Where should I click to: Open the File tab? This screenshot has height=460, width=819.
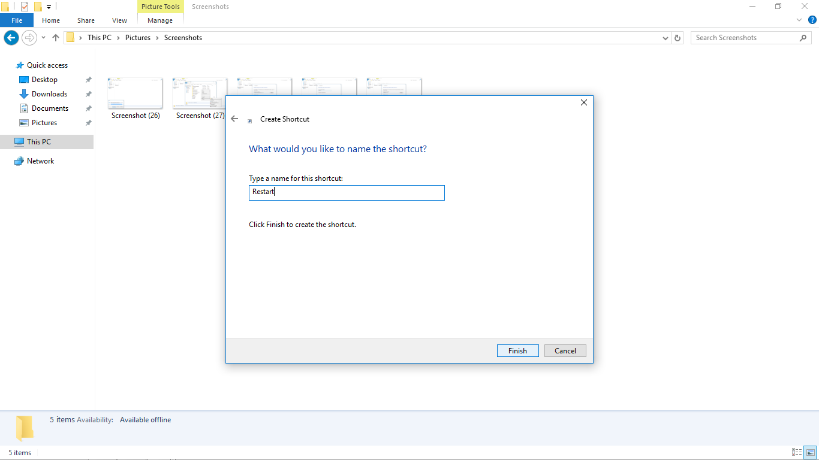17,20
